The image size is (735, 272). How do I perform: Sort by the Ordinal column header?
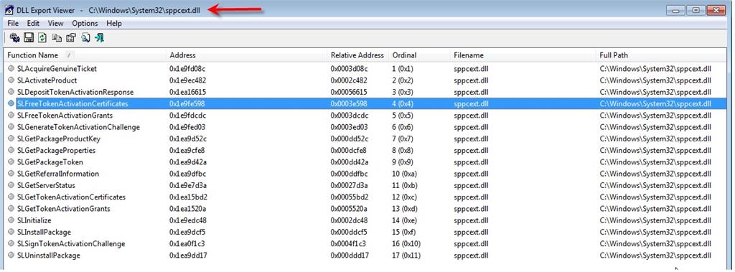(x=419, y=55)
